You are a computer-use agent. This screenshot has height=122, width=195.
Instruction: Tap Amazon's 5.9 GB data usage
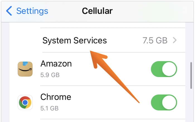pos(50,75)
